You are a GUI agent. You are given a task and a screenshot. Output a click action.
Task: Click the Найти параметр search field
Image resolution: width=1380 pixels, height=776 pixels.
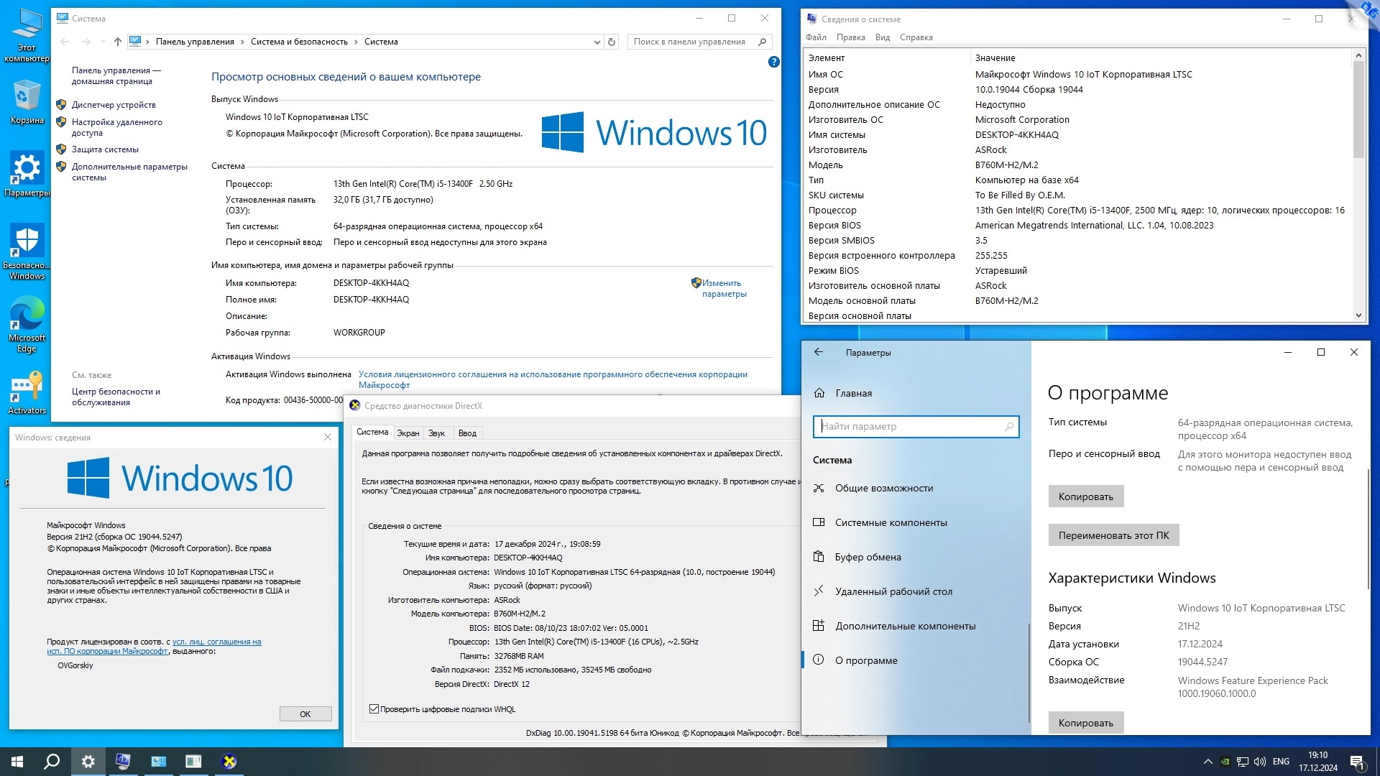pyautogui.click(x=911, y=426)
